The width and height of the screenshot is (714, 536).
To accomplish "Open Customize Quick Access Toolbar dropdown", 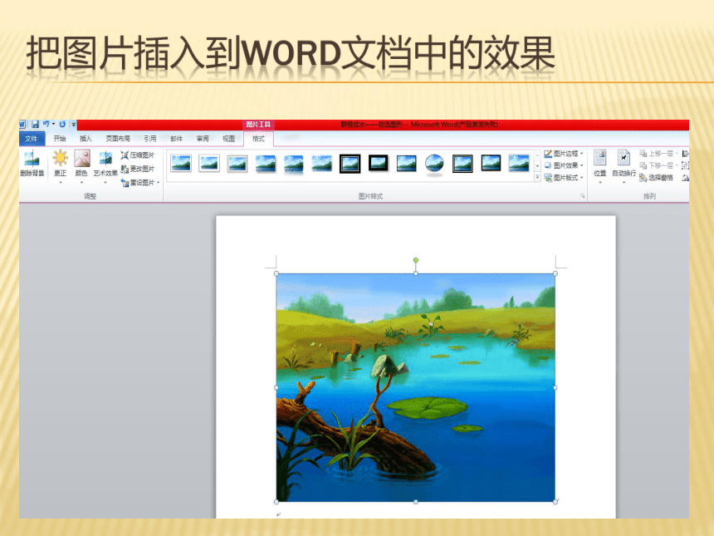I will click(x=73, y=124).
